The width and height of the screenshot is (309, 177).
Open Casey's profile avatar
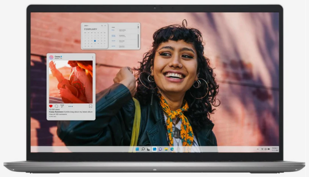pyautogui.click(x=51, y=57)
